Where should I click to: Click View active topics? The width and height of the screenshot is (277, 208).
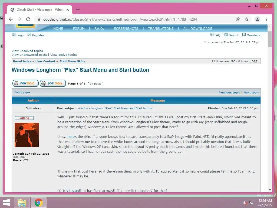coord(64,55)
